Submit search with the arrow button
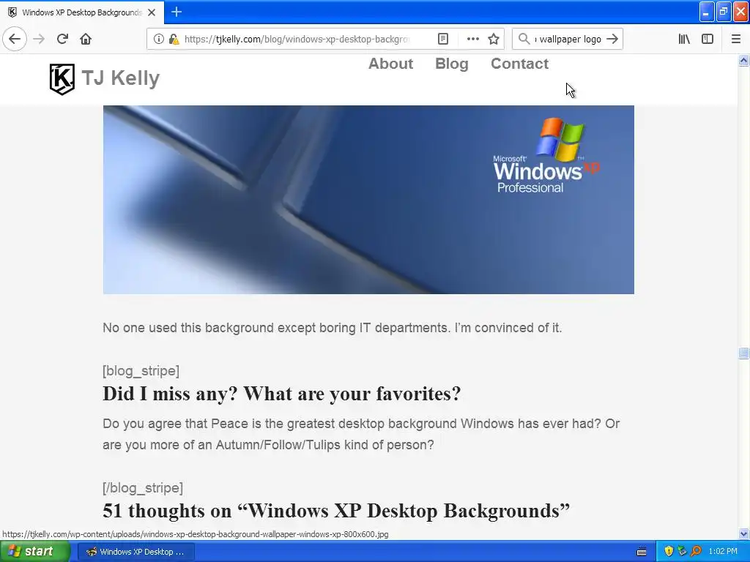 point(612,40)
